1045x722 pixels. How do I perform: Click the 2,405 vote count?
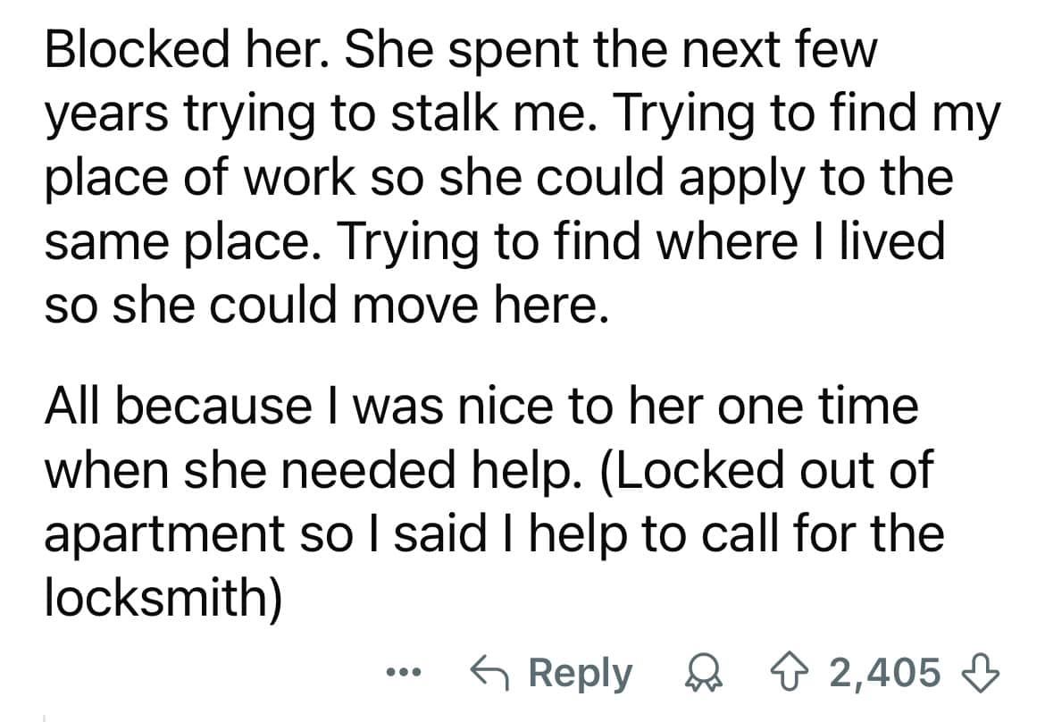coord(885,673)
